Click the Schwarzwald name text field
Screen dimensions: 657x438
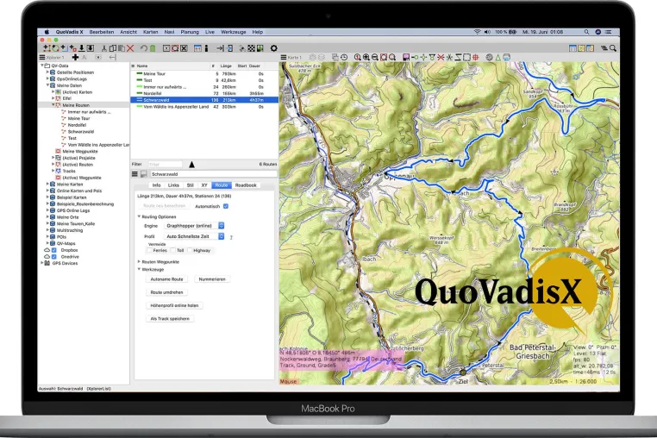(x=213, y=174)
